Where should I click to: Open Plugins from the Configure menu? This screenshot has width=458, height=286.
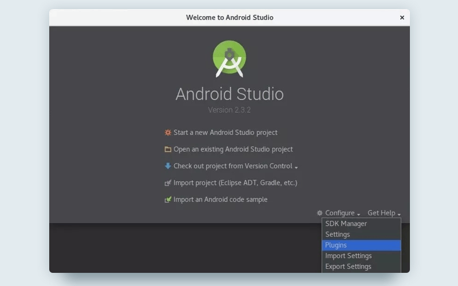(361, 245)
